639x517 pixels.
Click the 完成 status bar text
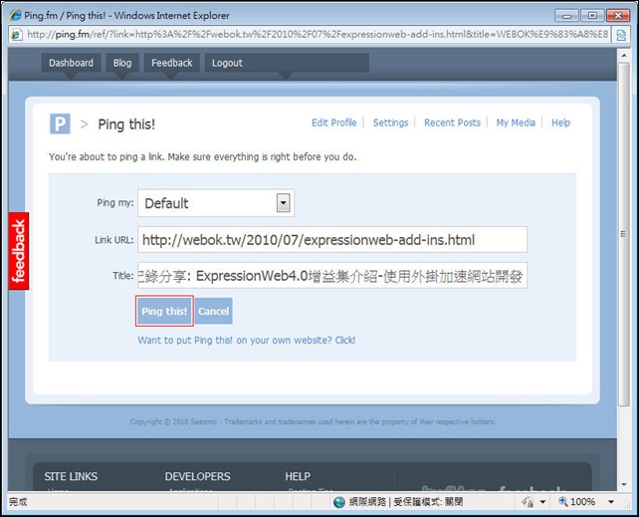click(x=18, y=502)
